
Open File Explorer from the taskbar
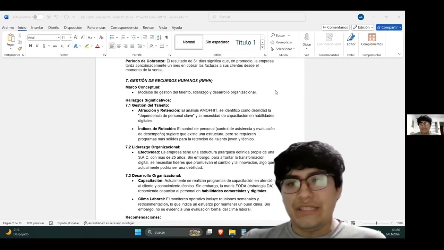(232, 232)
